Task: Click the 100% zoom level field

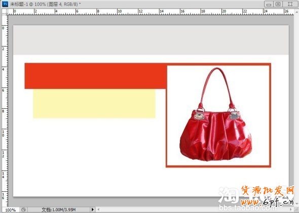Action: click(x=10, y=210)
